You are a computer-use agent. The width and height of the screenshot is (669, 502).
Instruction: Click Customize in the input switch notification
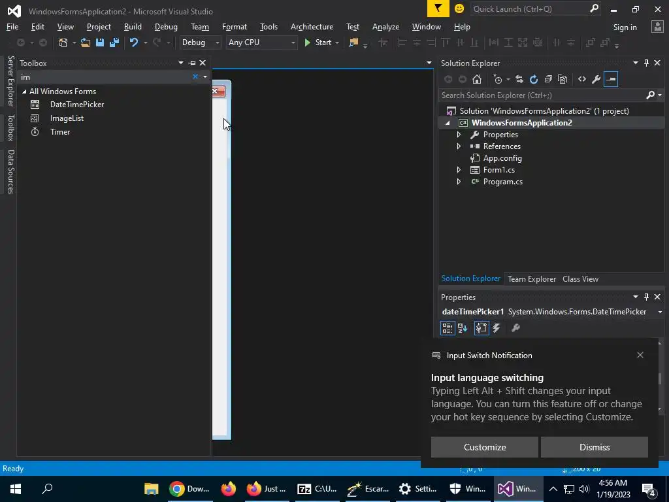(485, 447)
